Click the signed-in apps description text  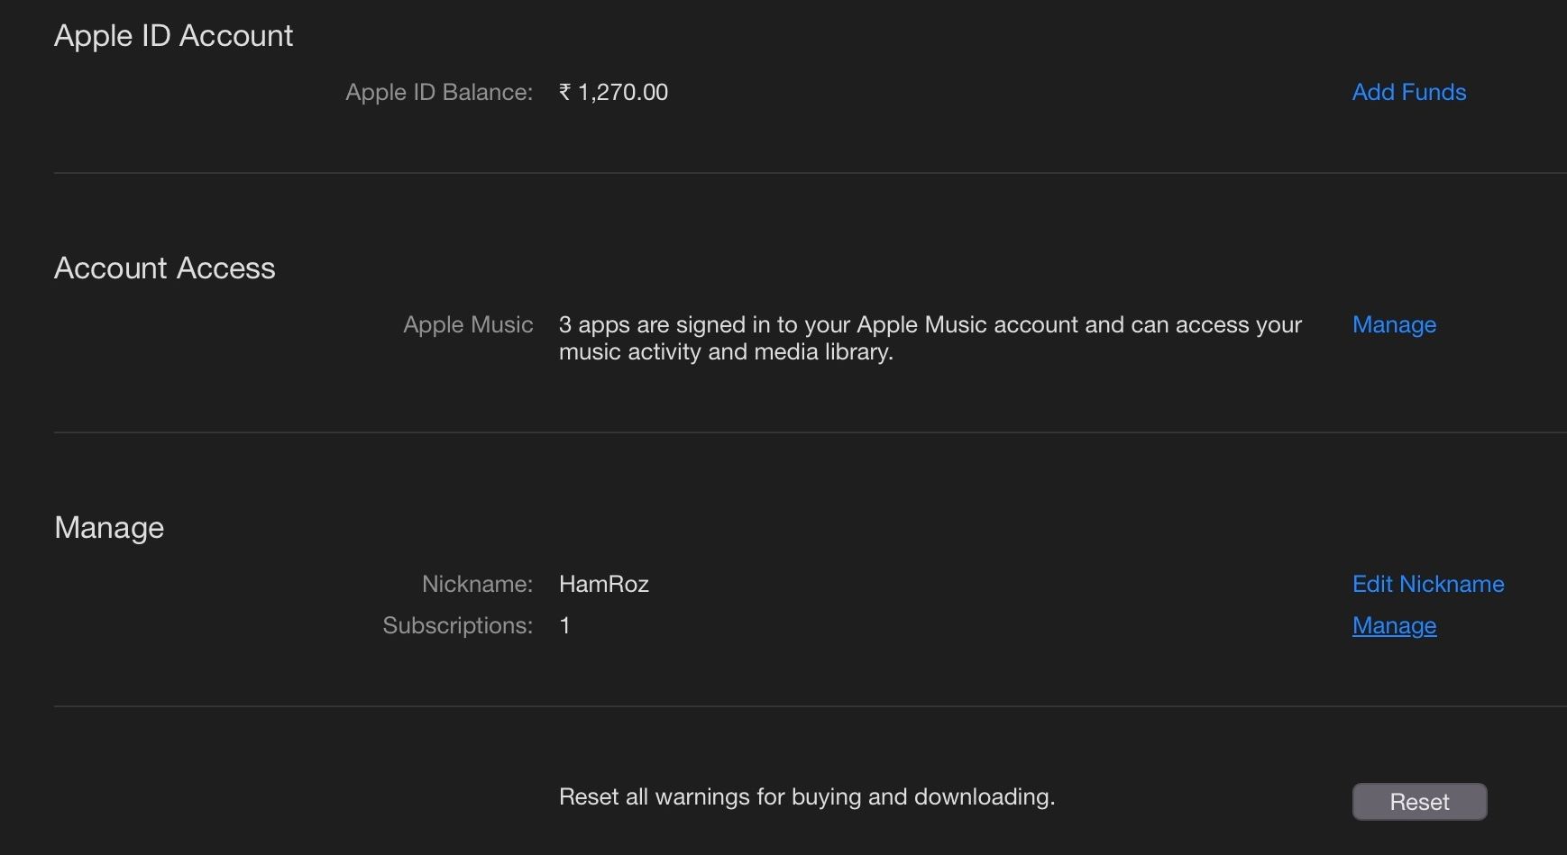929,338
